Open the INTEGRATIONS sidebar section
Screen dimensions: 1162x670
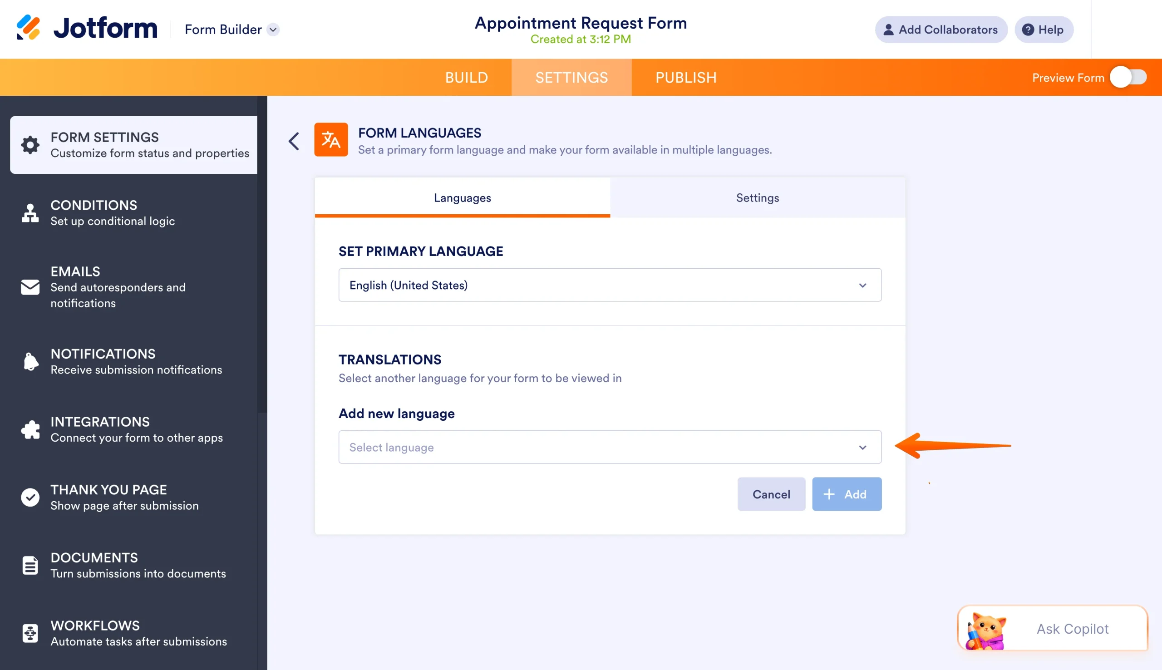[133, 429]
